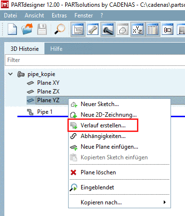Choose Neue Plane einfügen... menu entry
This screenshot has width=185, height=216.
(x=119, y=147)
